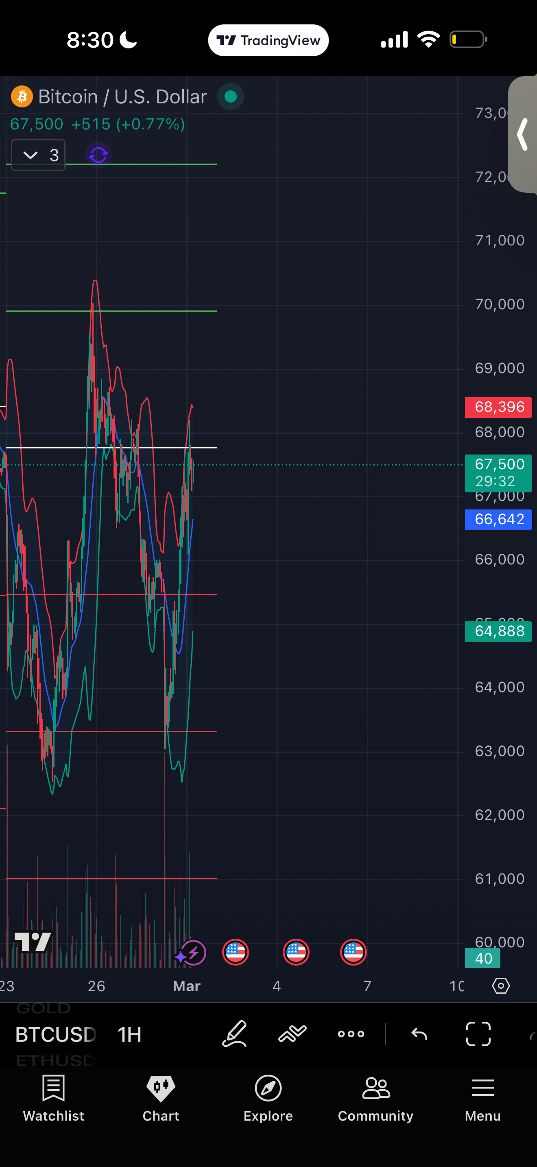
Task: Open the BTCUSD symbol selector
Action: pyautogui.click(x=56, y=1035)
